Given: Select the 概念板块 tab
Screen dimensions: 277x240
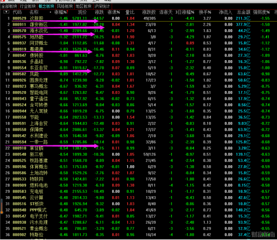Looking at the screenshot, I should (46, 6).
